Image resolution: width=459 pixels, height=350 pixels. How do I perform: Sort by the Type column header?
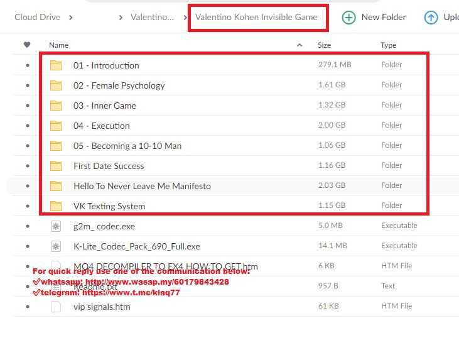[389, 45]
